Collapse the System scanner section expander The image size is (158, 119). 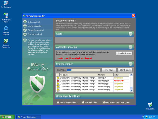130,64
